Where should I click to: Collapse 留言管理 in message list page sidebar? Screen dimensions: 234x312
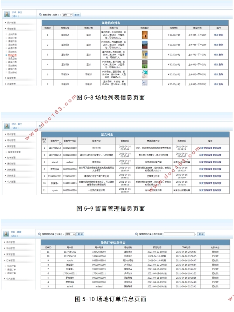(x=11, y=147)
